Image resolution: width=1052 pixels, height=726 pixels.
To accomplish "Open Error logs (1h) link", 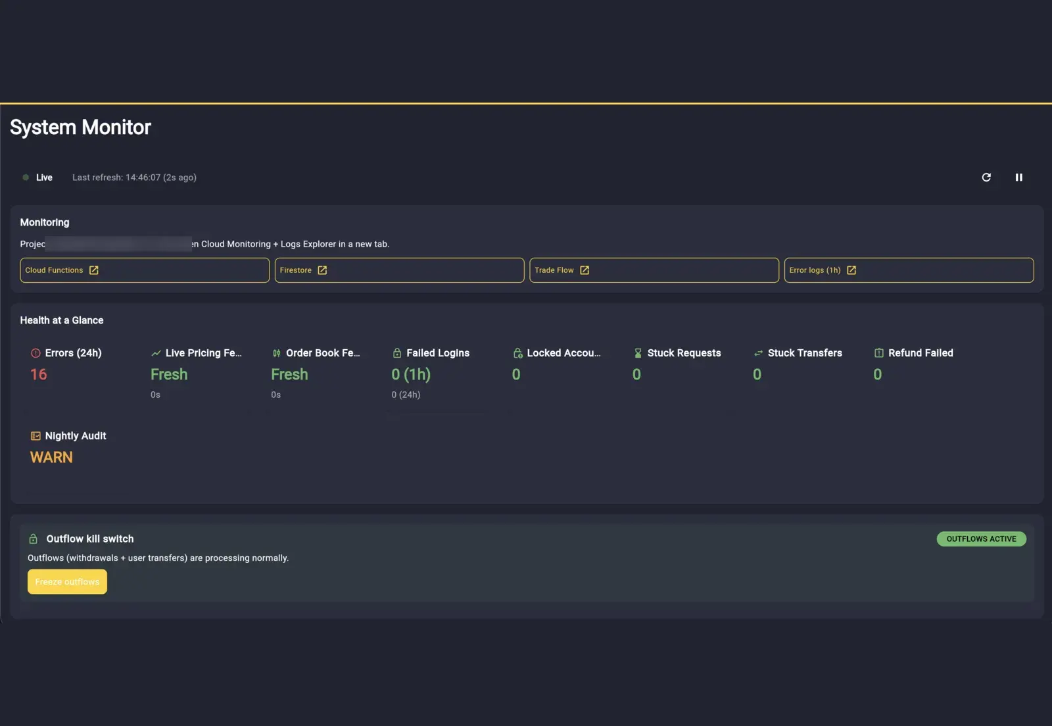I will point(909,270).
